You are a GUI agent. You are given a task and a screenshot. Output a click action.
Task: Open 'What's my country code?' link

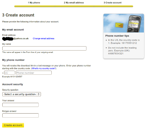point(44,69)
